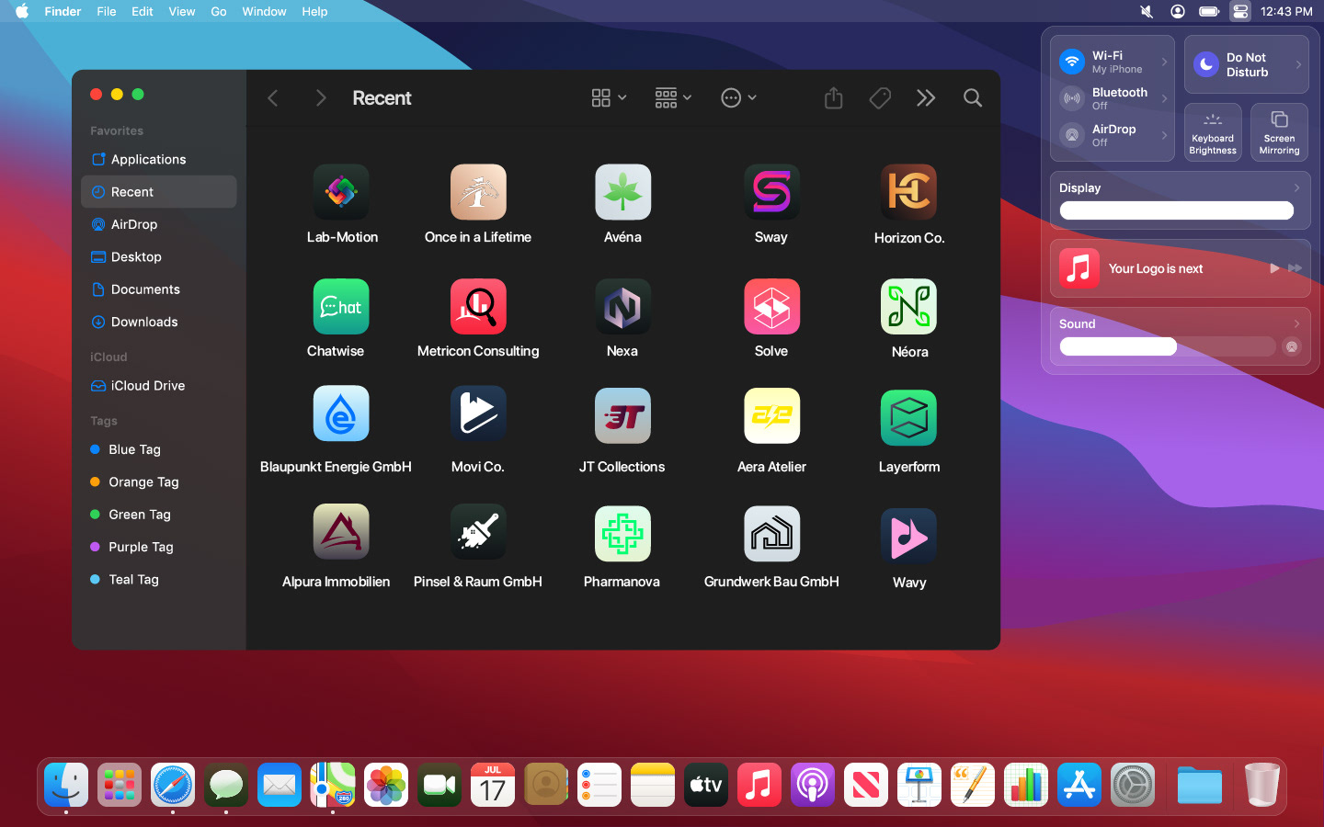The height and width of the screenshot is (827, 1324).
Task: Open Safari from the Dock
Action: (x=173, y=785)
